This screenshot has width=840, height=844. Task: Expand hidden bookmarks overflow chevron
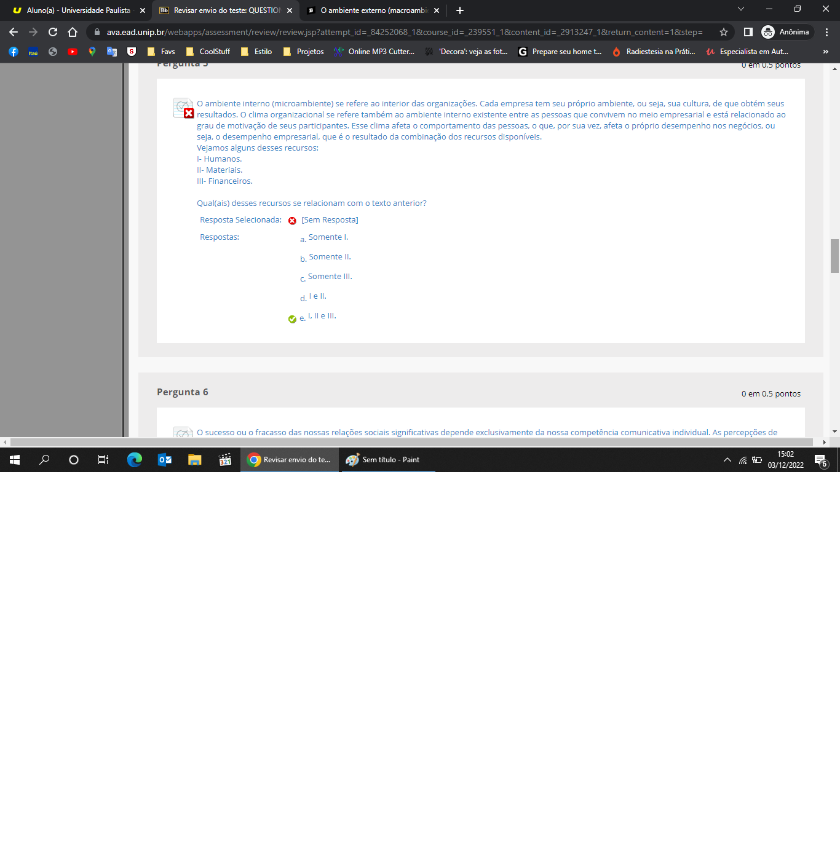pos(825,52)
